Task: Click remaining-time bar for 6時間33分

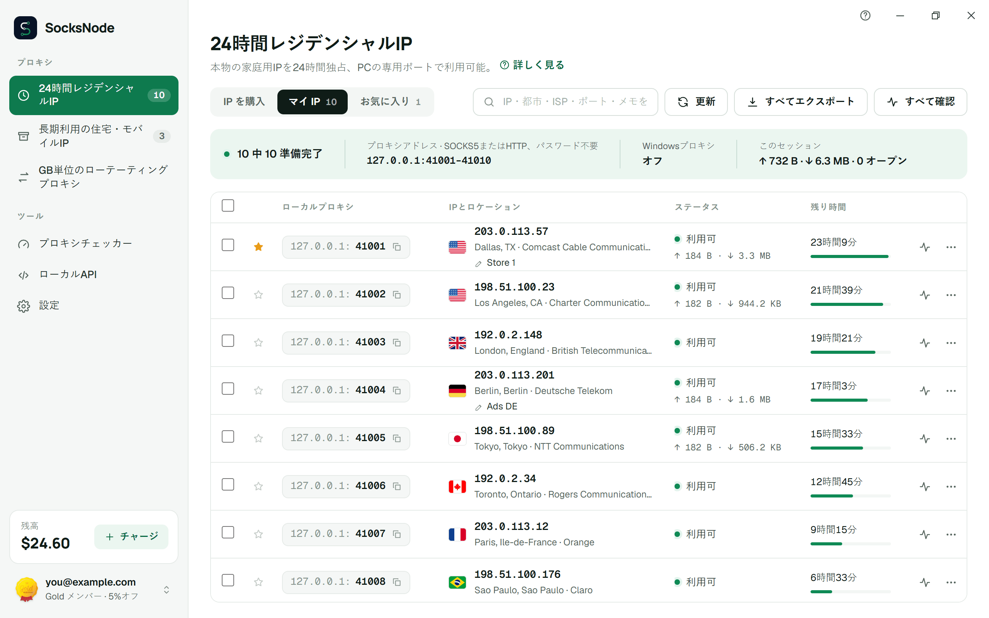Action: [x=850, y=591]
